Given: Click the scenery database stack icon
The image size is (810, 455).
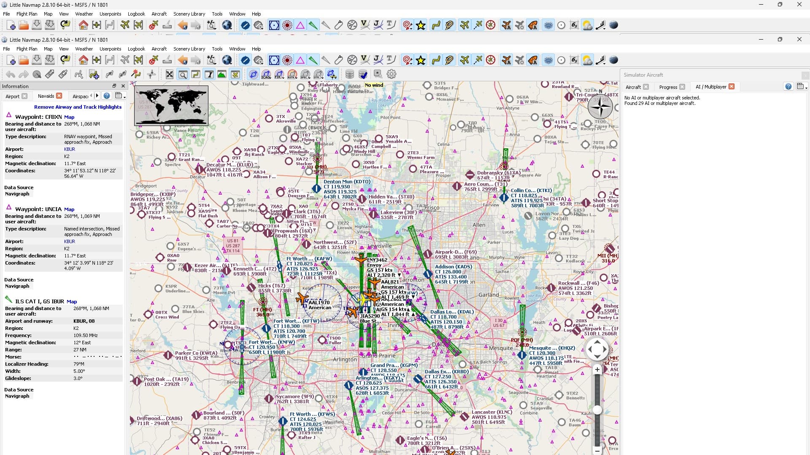Looking at the screenshot, I should pyautogui.click(x=350, y=75).
